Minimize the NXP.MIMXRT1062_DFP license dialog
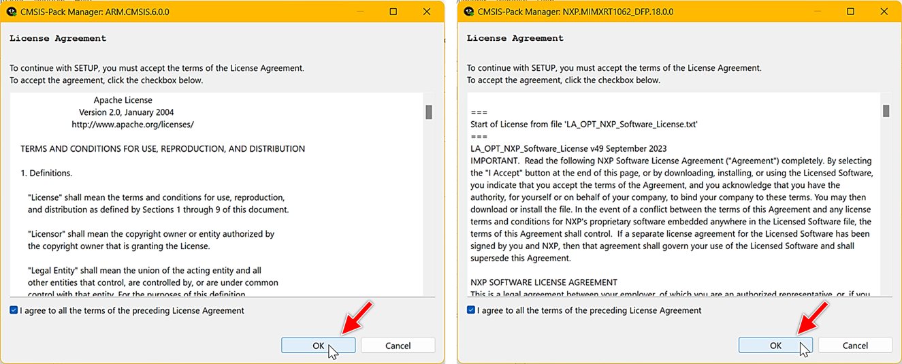The image size is (902, 364). [818, 12]
